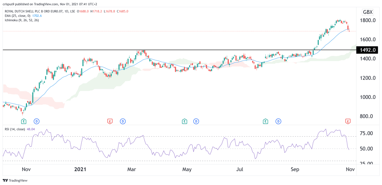Screen dimensions: 382x185
Task: Click the blue dividend shield near the 2021 label
Action: [x=37, y=121]
